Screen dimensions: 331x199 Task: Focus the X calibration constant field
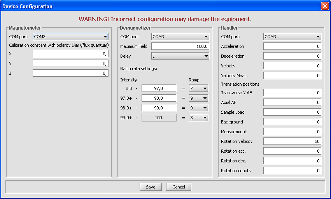click(70, 54)
